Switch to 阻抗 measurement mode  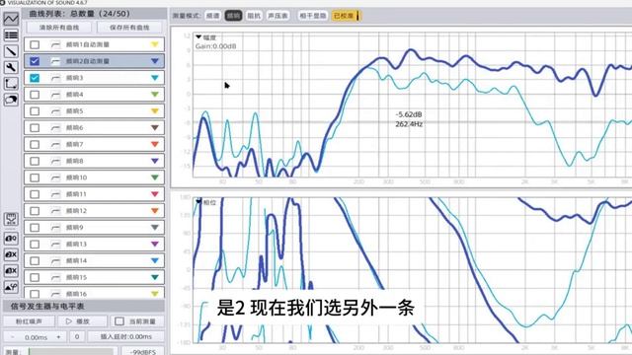point(254,16)
